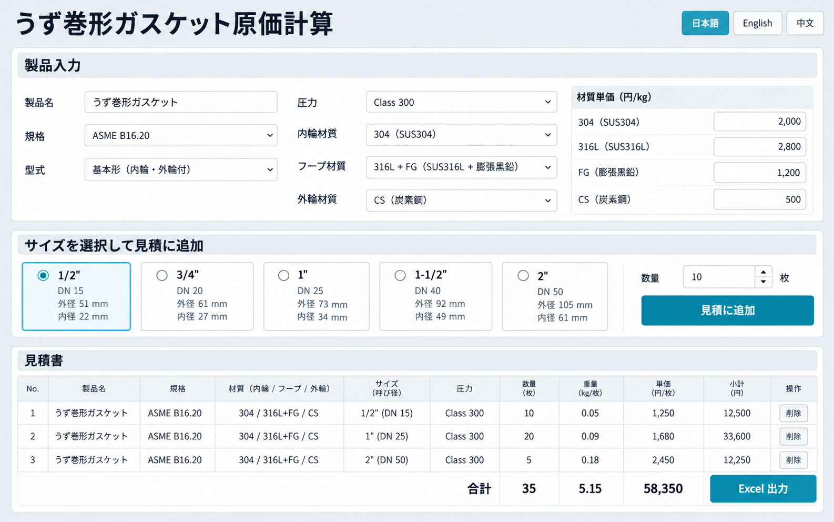Image resolution: width=834 pixels, height=522 pixels.
Task: Click the 小計 (円) column header
Action: point(737,389)
